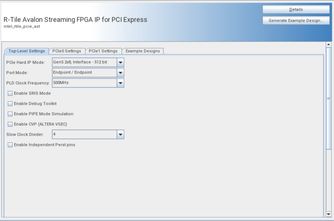
Task: Select the 500MHz clock frequency field
Action: [x=85, y=83]
